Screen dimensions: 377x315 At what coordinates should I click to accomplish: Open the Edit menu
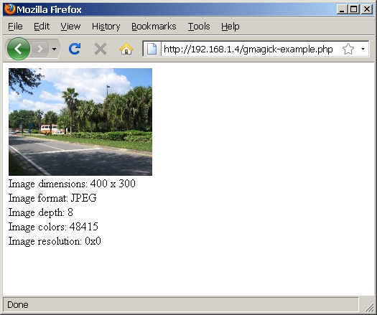click(42, 26)
